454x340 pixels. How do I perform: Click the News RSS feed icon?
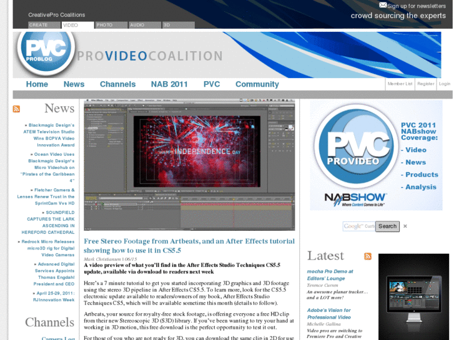coord(16,109)
